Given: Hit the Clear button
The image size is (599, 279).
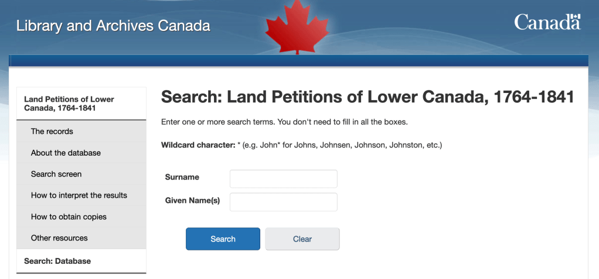Looking at the screenshot, I should point(302,239).
